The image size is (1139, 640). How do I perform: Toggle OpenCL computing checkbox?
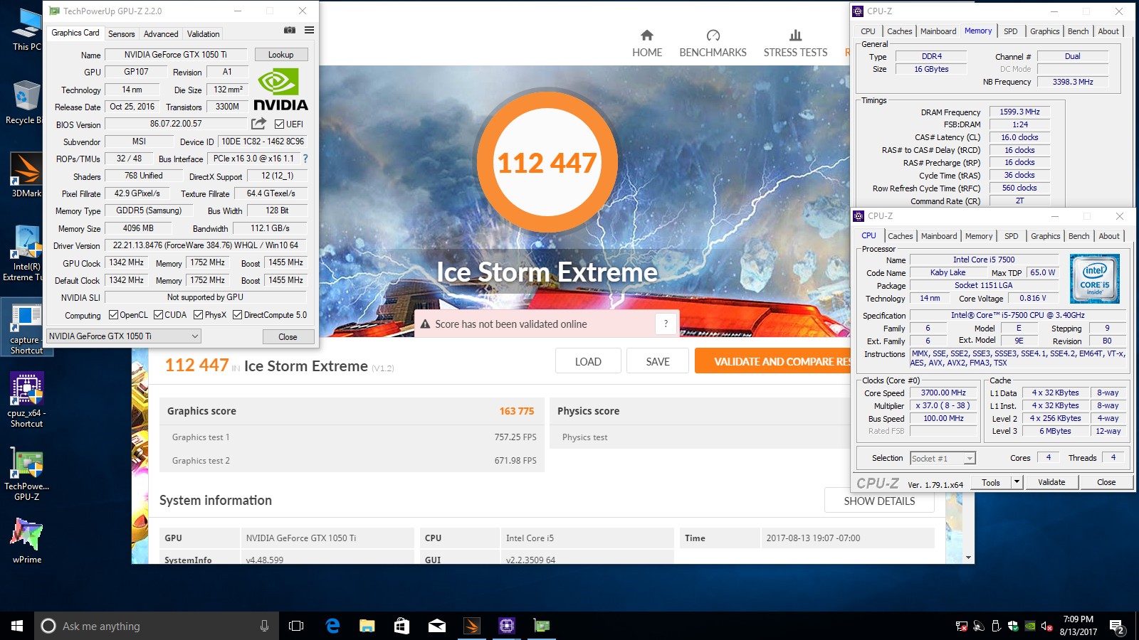click(x=113, y=315)
